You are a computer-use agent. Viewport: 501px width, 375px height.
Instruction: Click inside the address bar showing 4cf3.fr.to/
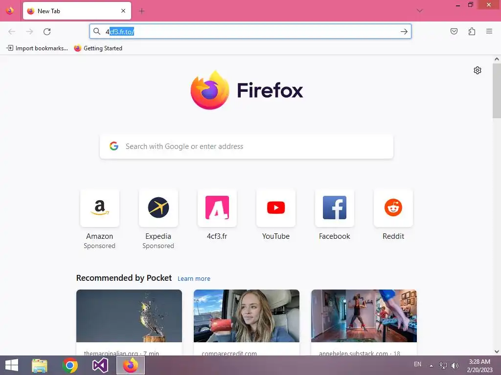(x=250, y=32)
